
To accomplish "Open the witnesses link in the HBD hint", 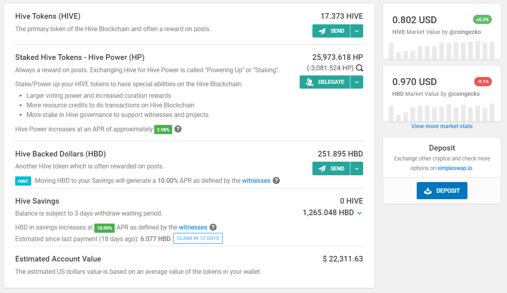I will pyautogui.click(x=256, y=180).
